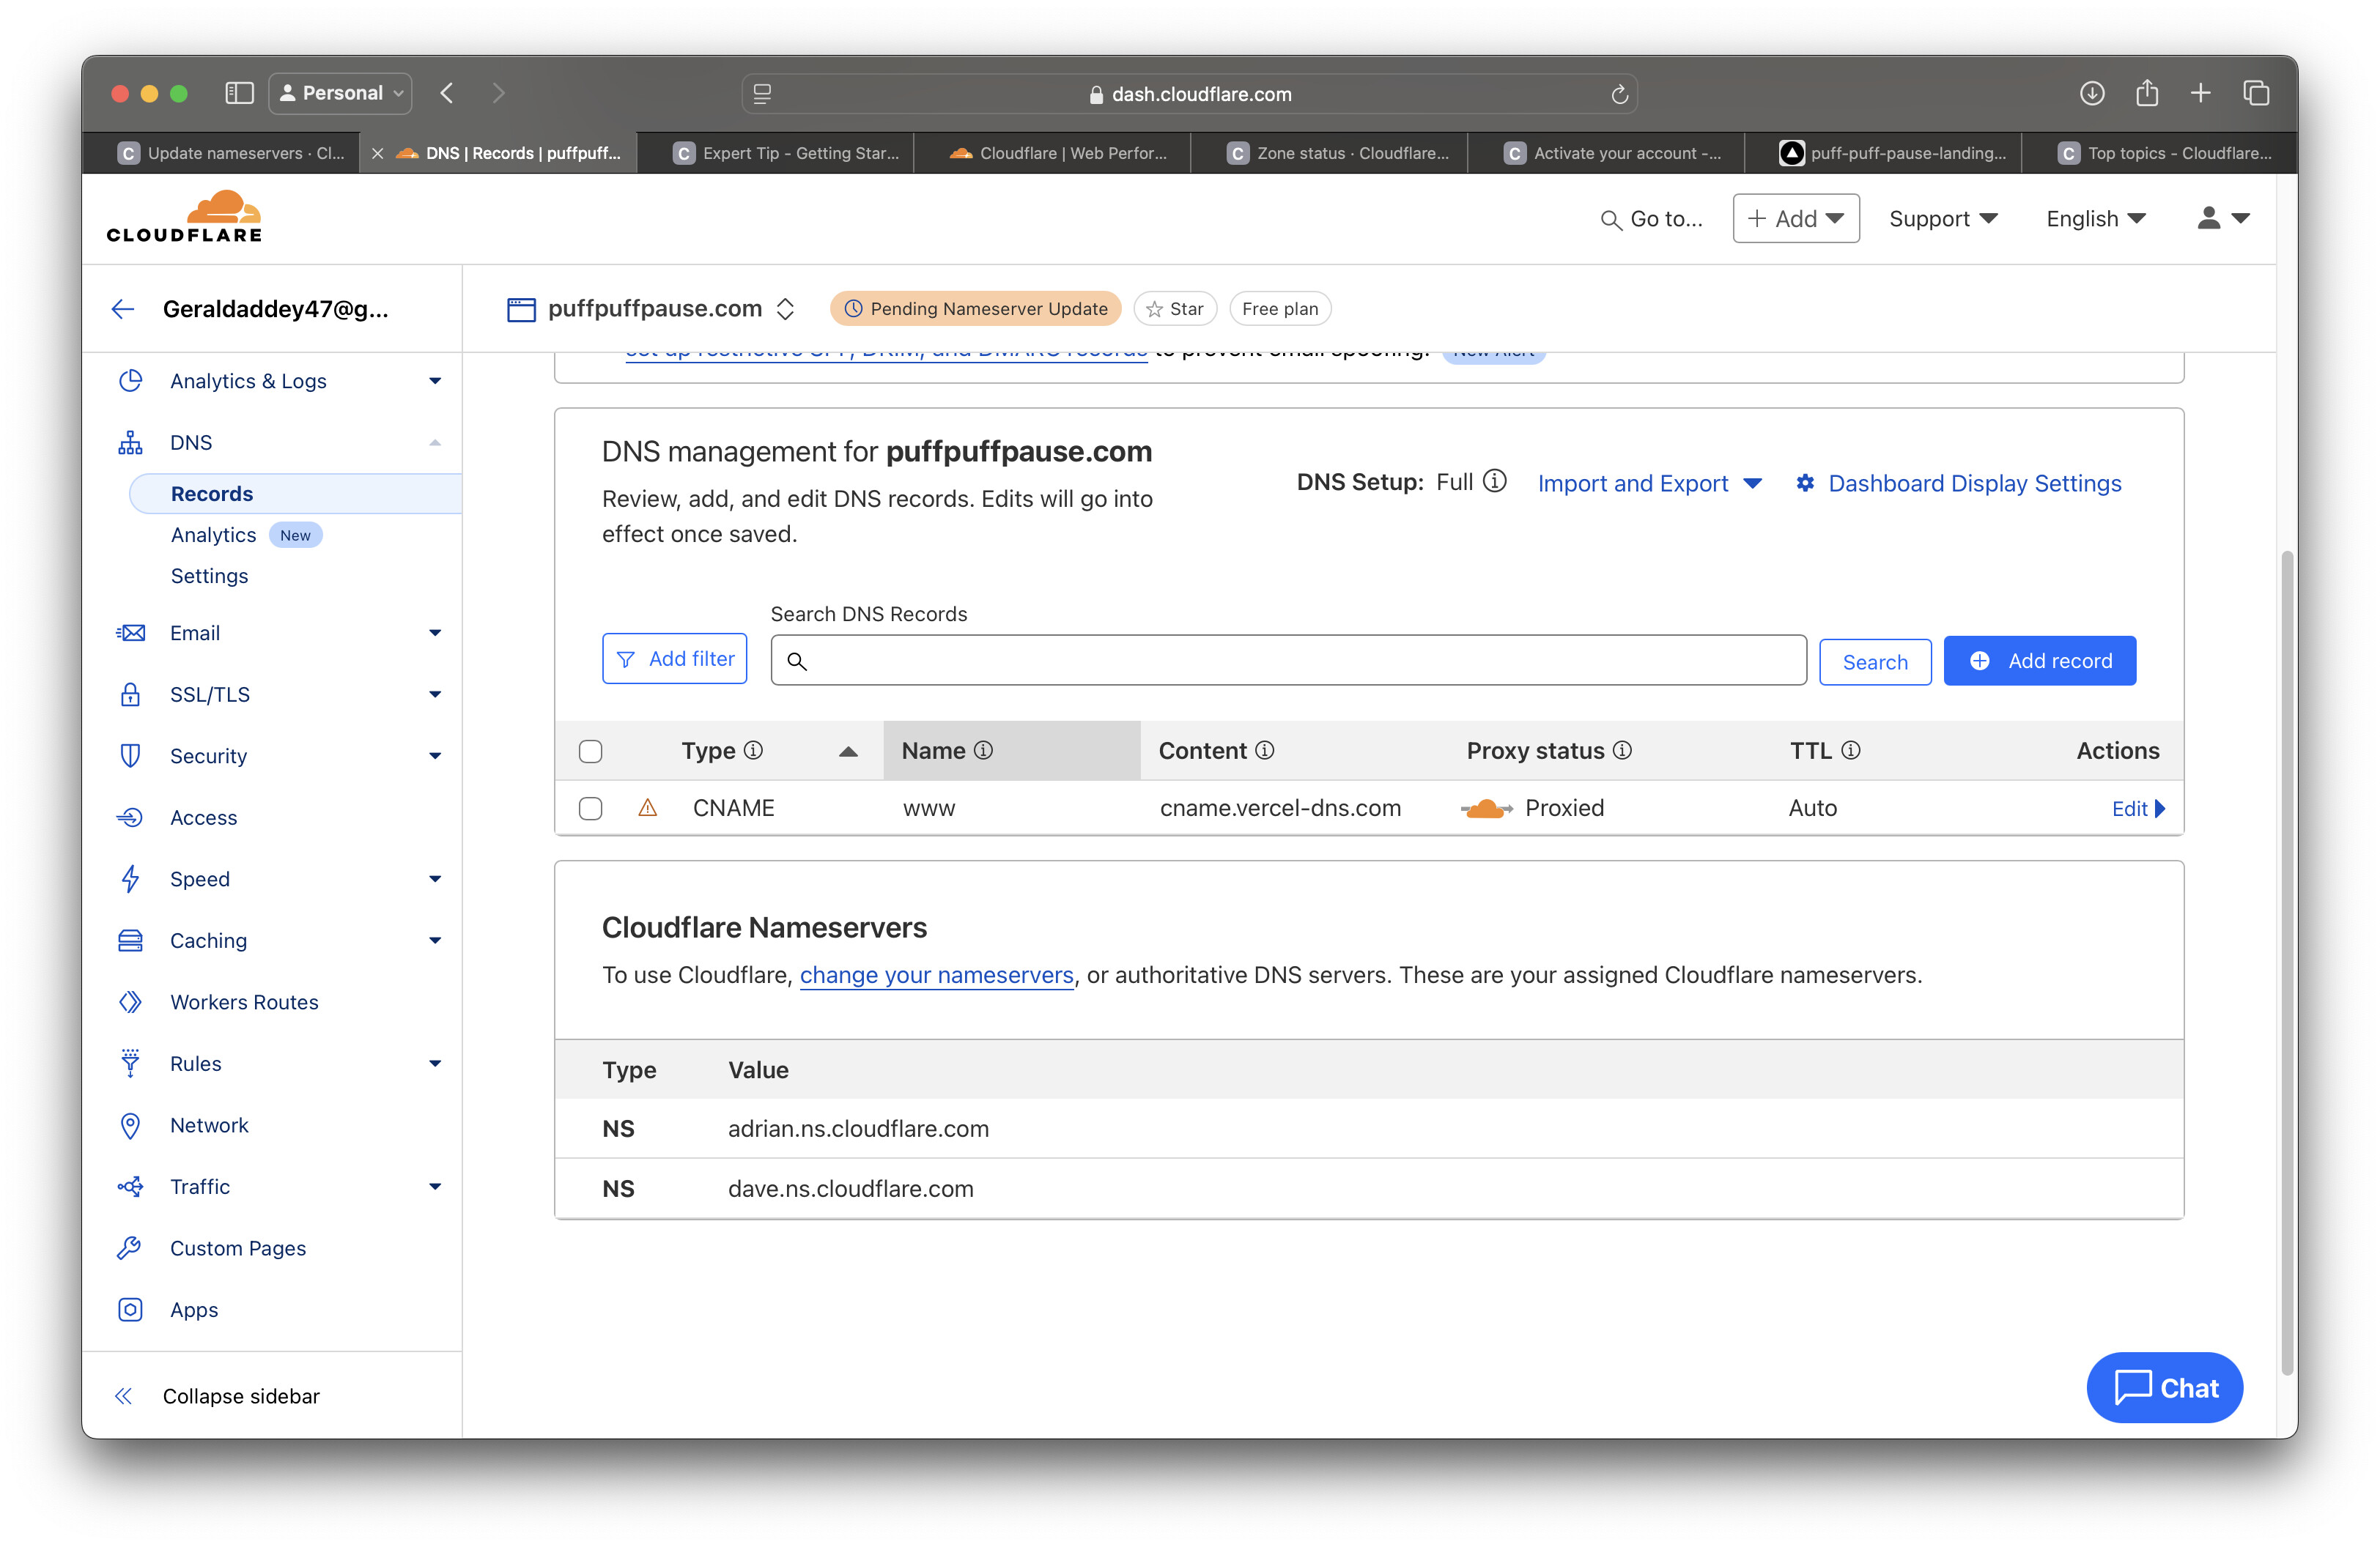Image resolution: width=2380 pixels, height=1547 pixels.
Task: Star the puffpuffpause.com site
Action: pos(1174,309)
